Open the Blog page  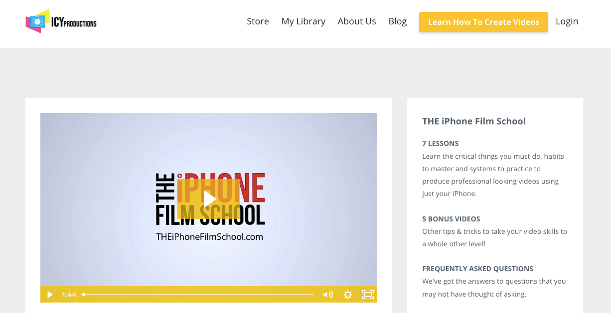(397, 21)
